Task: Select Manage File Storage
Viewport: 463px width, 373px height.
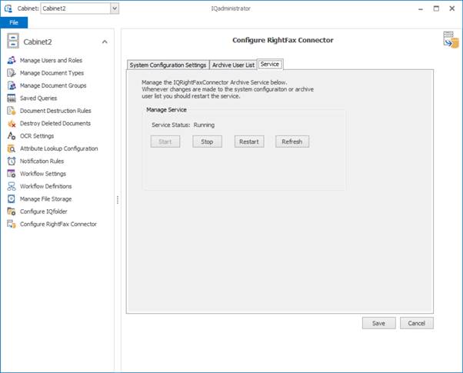Action: pyautogui.click(x=45, y=199)
